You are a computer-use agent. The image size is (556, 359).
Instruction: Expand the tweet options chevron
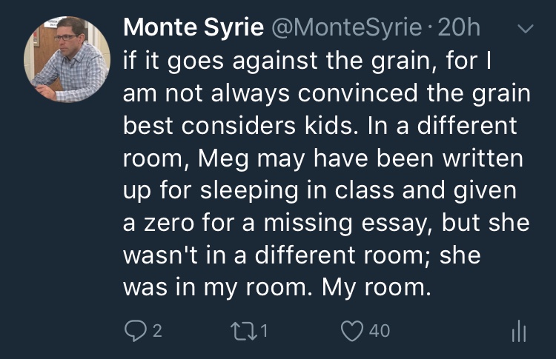point(525,30)
